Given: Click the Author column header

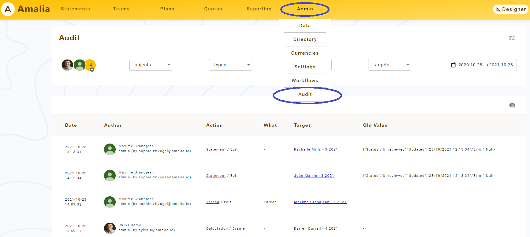Looking at the screenshot, I should tap(113, 125).
